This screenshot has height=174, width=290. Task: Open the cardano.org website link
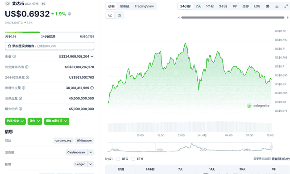point(63,141)
